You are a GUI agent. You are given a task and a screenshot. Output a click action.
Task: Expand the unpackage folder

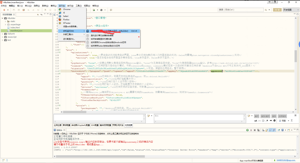tap(5, 24)
